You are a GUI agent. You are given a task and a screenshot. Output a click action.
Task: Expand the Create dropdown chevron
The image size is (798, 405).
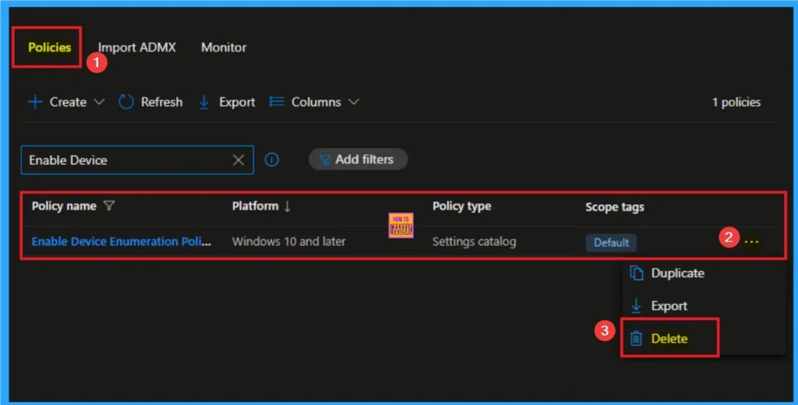pos(99,102)
